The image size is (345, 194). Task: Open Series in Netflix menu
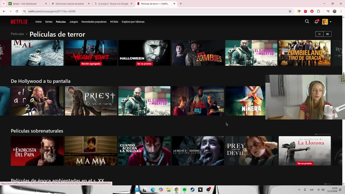coord(49,22)
